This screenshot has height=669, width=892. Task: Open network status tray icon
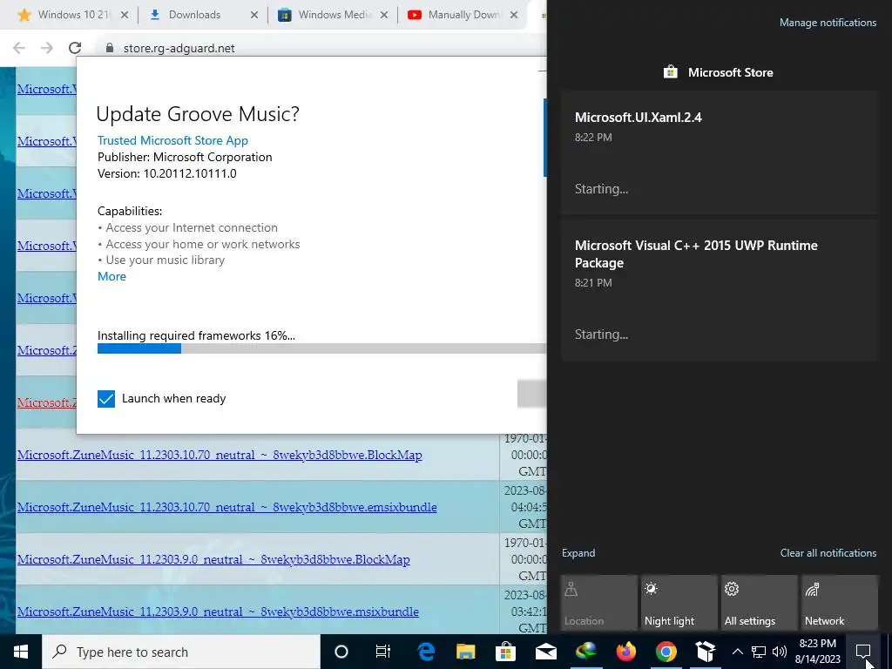click(x=759, y=652)
